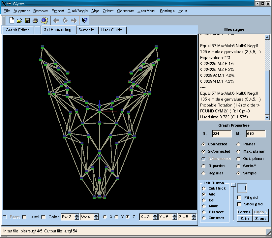Click the New graph file icon

pyautogui.click(x=12, y=20)
